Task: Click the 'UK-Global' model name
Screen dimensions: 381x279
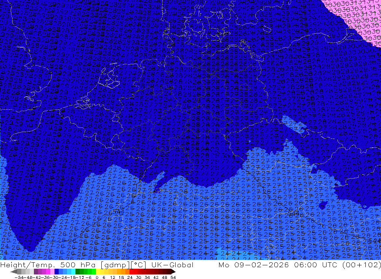Action: [x=172, y=265]
